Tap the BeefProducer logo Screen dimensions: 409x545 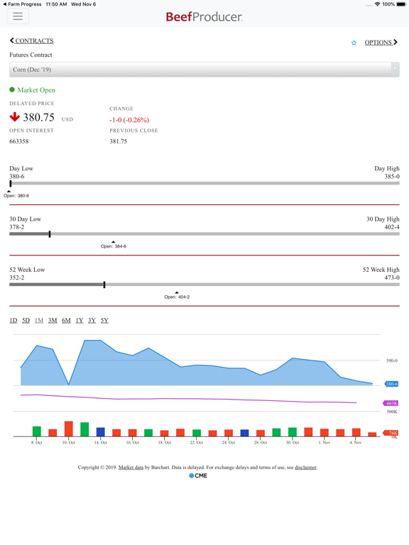(204, 17)
